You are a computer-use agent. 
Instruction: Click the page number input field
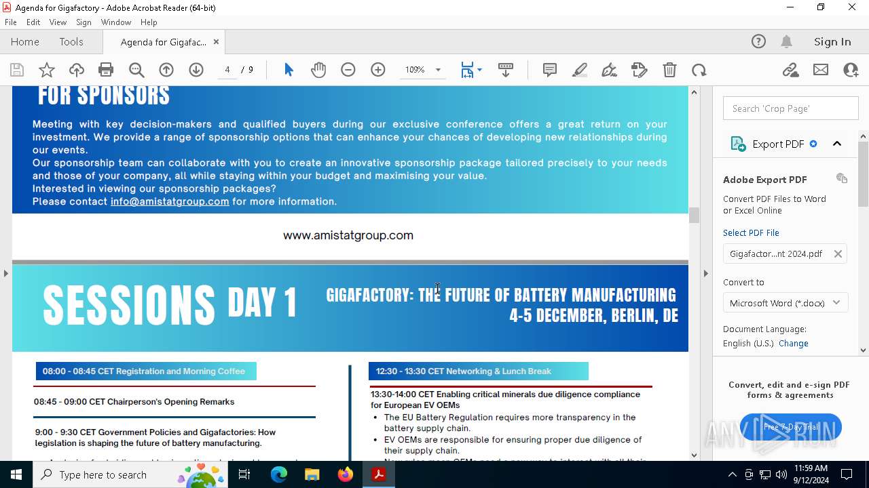pos(227,70)
